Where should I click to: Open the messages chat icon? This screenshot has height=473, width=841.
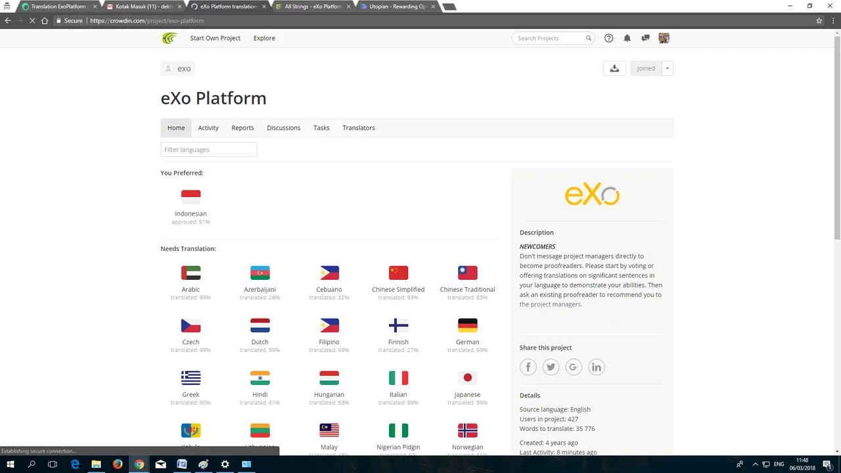[x=645, y=38]
